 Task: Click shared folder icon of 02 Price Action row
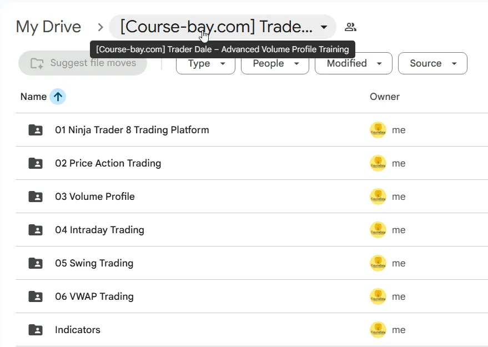click(36, 163)
